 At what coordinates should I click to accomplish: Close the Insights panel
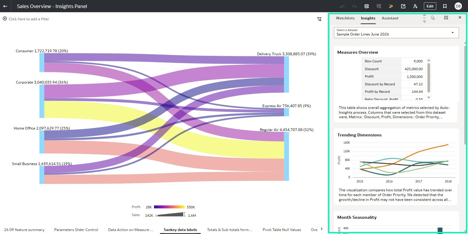pos(460,18)
